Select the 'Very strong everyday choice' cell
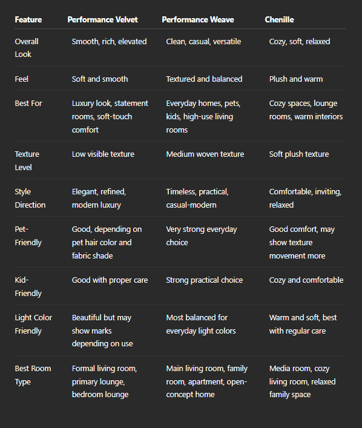This screenshot has height=428, width=362. pyautogui.click(x=202, y=236)
